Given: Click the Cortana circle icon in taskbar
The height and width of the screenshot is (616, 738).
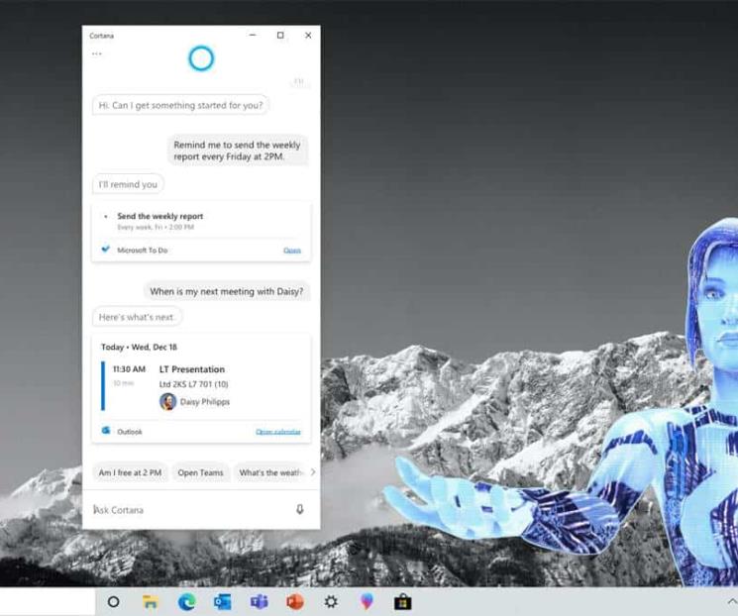Looking at the screenshot, I should pos(114,601).
